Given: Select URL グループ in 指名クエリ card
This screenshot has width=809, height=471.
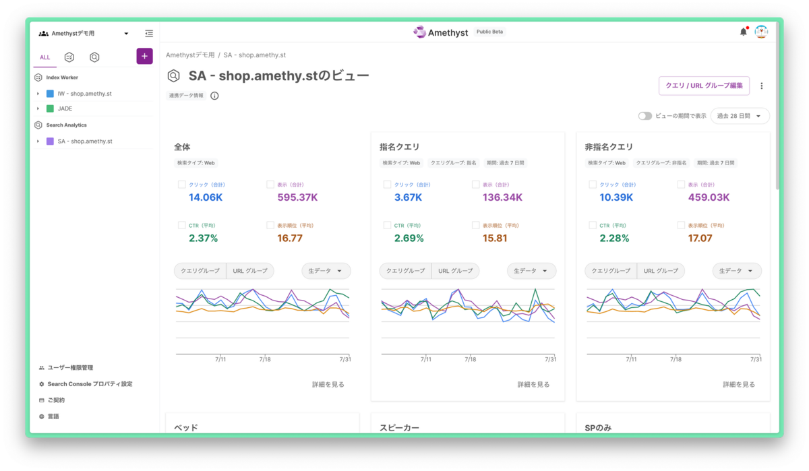Looking at the screenshot, I should click(456, 271).
